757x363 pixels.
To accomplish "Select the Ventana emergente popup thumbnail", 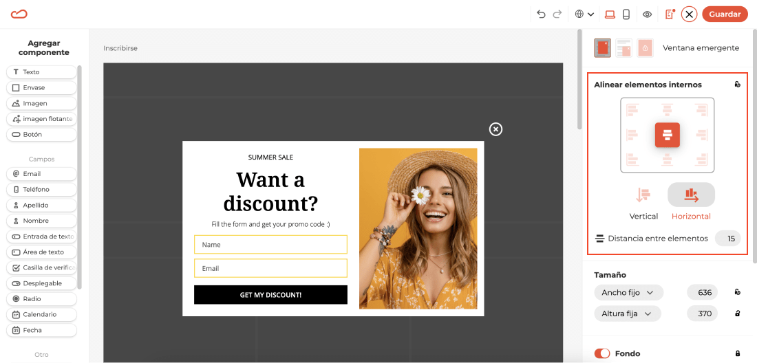I will point(603,47).
